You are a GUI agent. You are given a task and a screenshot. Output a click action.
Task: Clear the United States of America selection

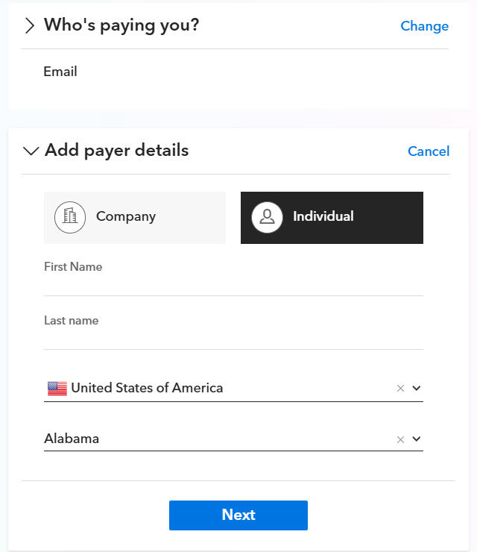coord(400,389)
